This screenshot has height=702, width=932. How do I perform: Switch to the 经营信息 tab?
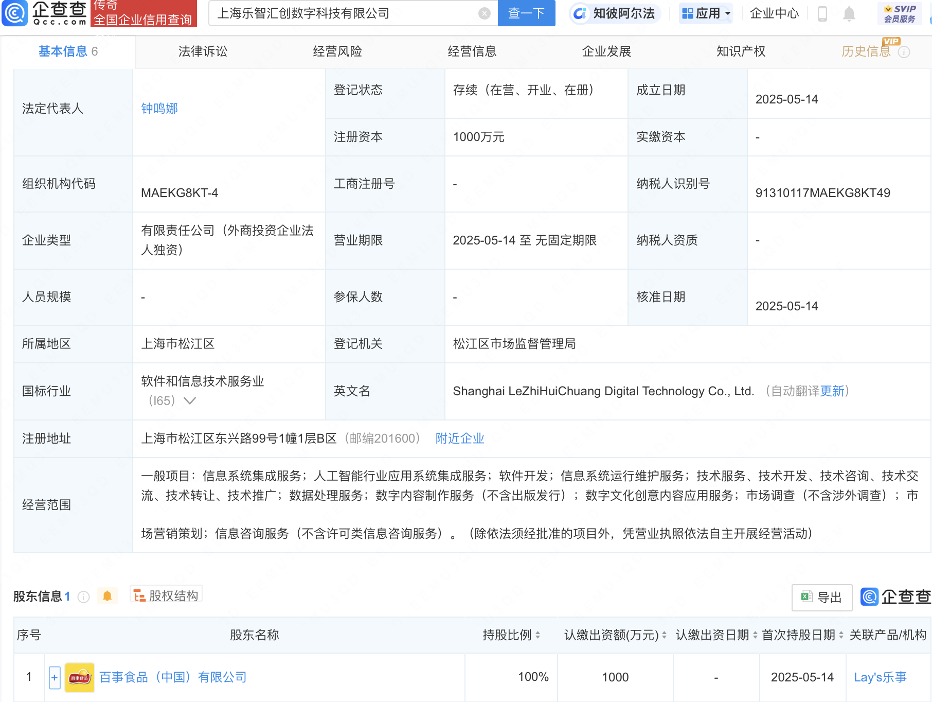[x=472, y=51]
